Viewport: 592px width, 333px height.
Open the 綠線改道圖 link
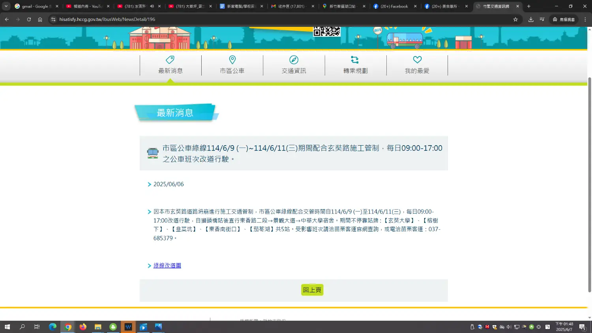[x=167, y=266]
